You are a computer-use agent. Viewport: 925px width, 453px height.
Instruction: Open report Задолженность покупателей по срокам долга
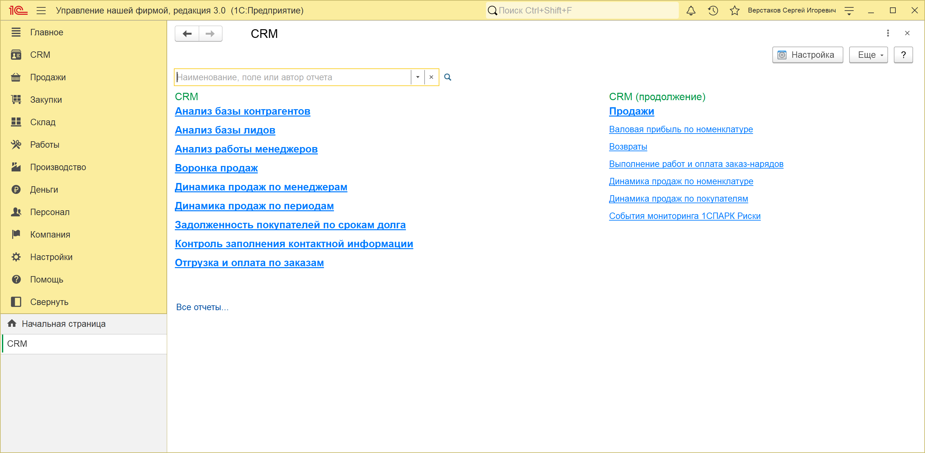pyautogui.click(x=290, y=225)
